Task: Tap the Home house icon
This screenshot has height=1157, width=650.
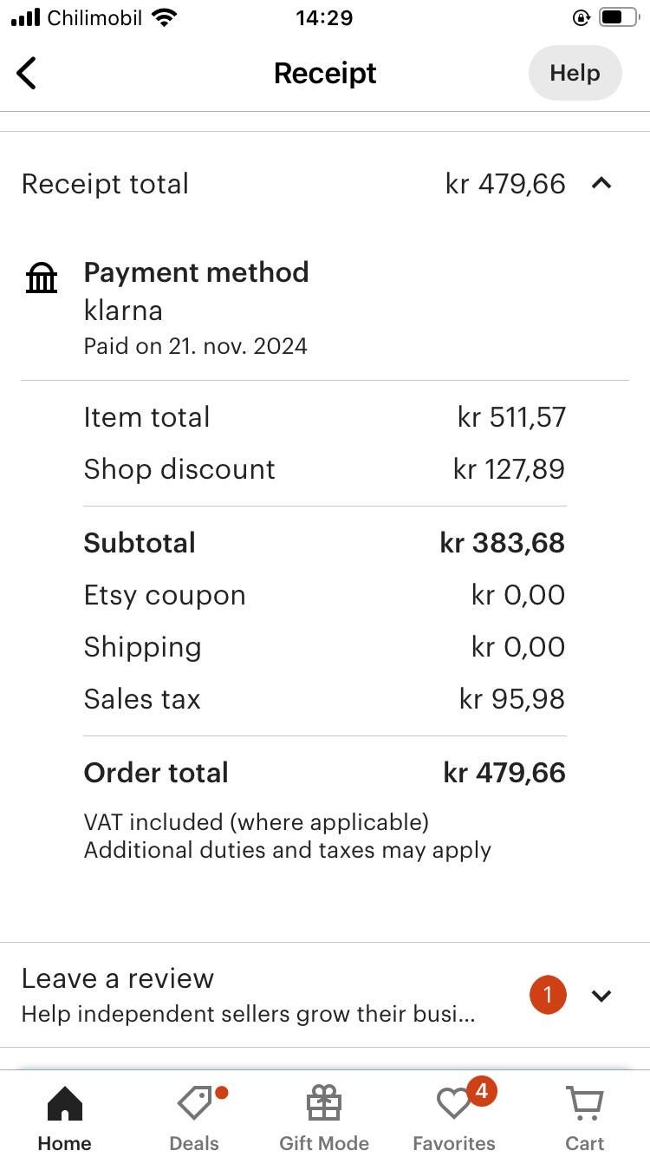Action: pyautogui.click(x=64, y=1104)
